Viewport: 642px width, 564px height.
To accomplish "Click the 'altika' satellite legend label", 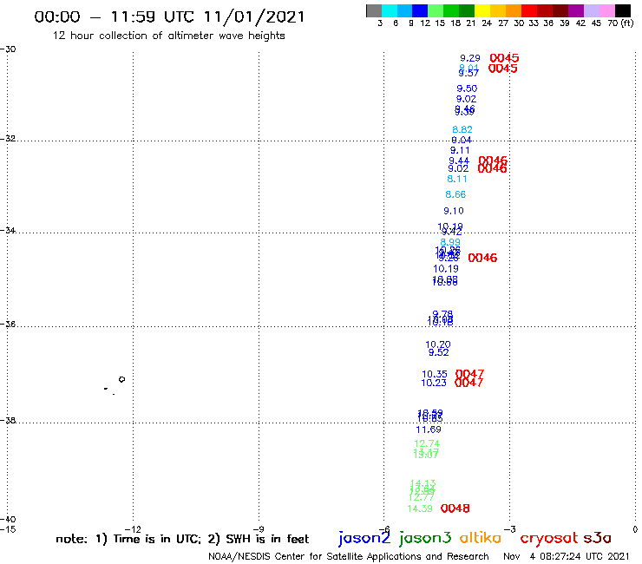I will pos(481,538).
